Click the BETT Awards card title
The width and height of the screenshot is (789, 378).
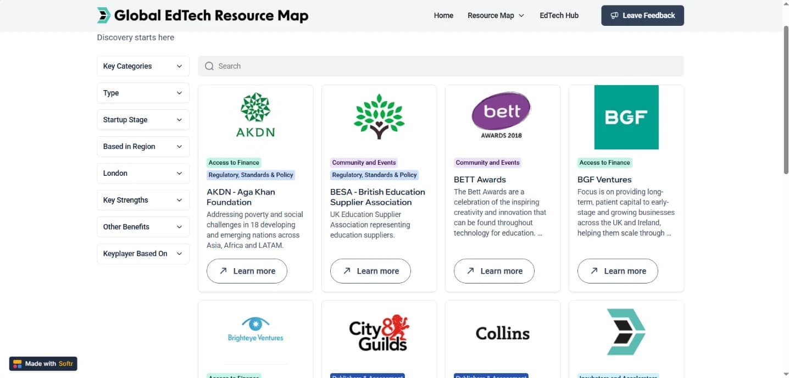coord(480,180)
